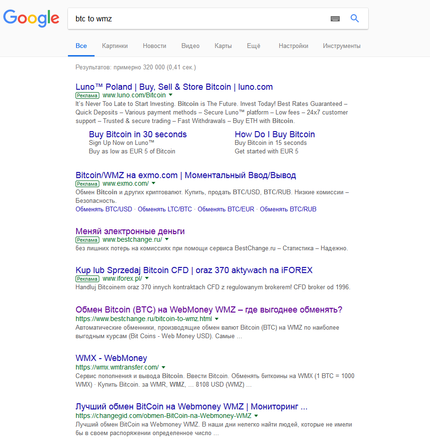The image size is (430, 446).
Task: Go to the Видео tab
Action: click(191, 46)
